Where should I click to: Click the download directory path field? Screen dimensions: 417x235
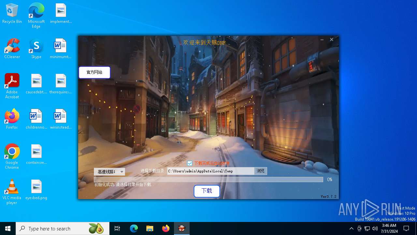tap(210, 171)
